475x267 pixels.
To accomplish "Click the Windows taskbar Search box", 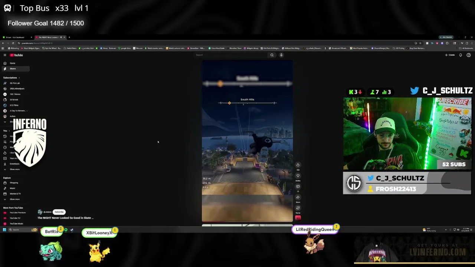I will pyautogui.click(x=22, y=230).
